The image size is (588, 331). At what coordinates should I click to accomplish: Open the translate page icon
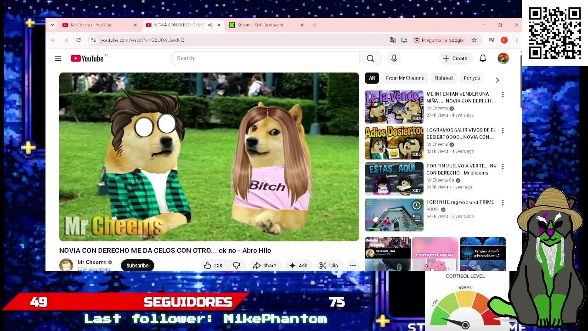coord(393,40)
